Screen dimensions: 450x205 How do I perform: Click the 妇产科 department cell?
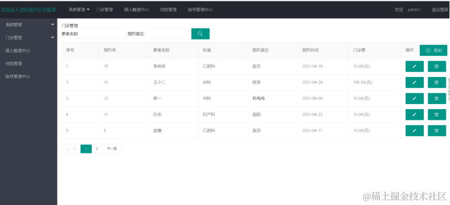coord(209,114)
